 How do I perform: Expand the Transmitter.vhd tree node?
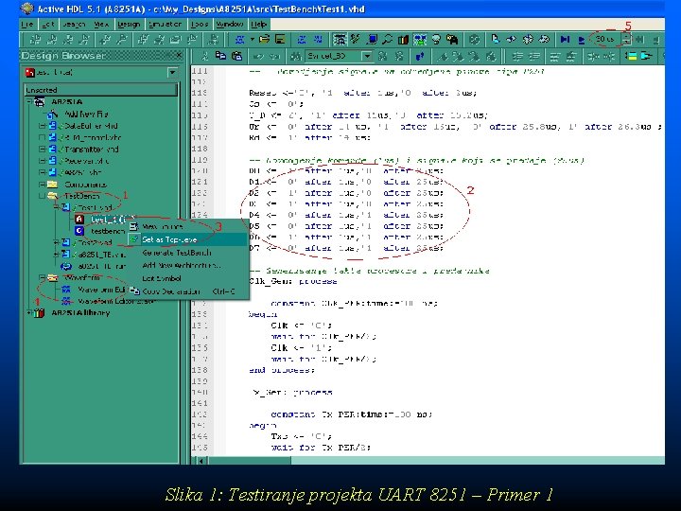[42, 150]
